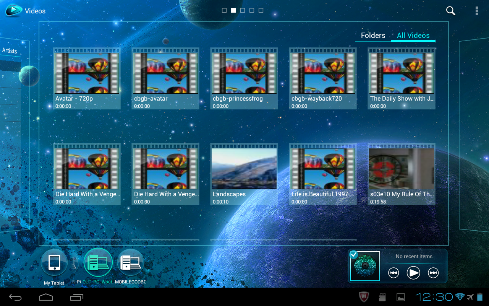Select the cbgb-princessfrog video thumbnail
The height and width of the screenshot is (306, 489).
tap(244, 78)
